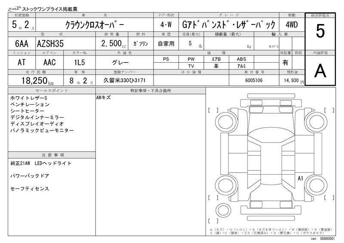344x243 pixels.
Task: Click the エアB equipment cell
Action: point(216,59)
